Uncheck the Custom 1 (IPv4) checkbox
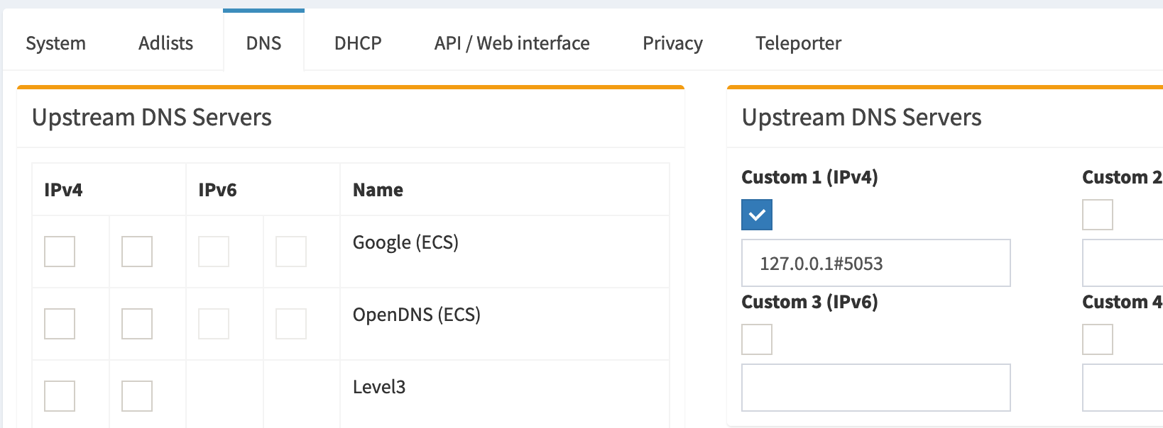Screen dimensions: 1163x428 757,215
